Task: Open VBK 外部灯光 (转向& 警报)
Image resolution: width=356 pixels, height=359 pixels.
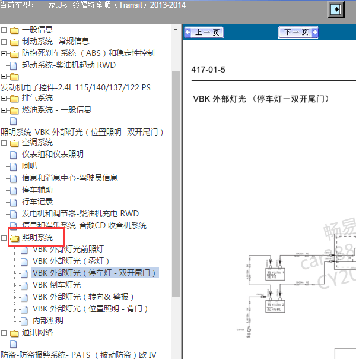Action: point(83,297)
